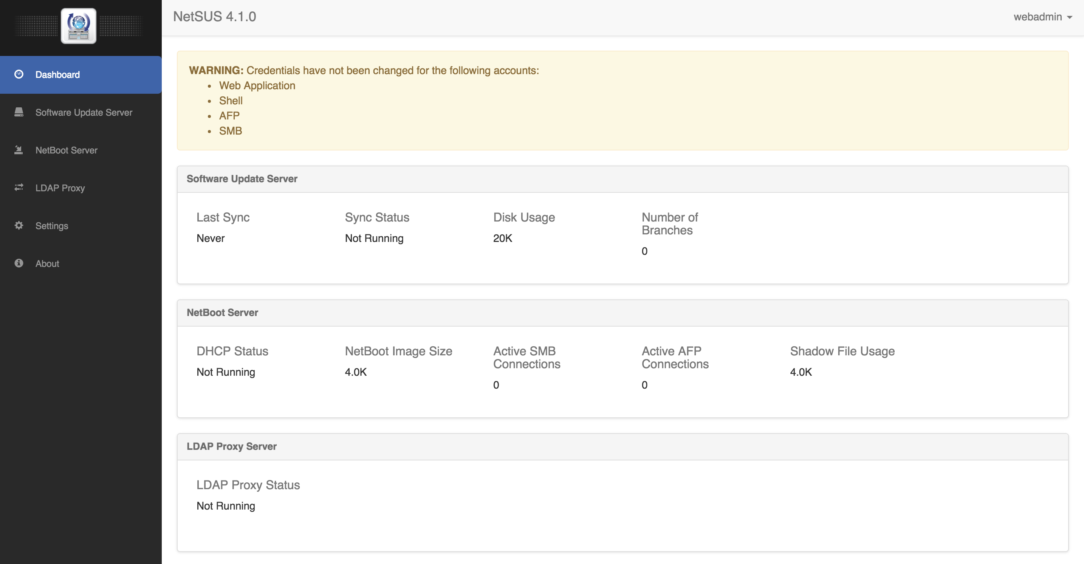Click '0' under Active SMB Connections

tap(496, 385)
